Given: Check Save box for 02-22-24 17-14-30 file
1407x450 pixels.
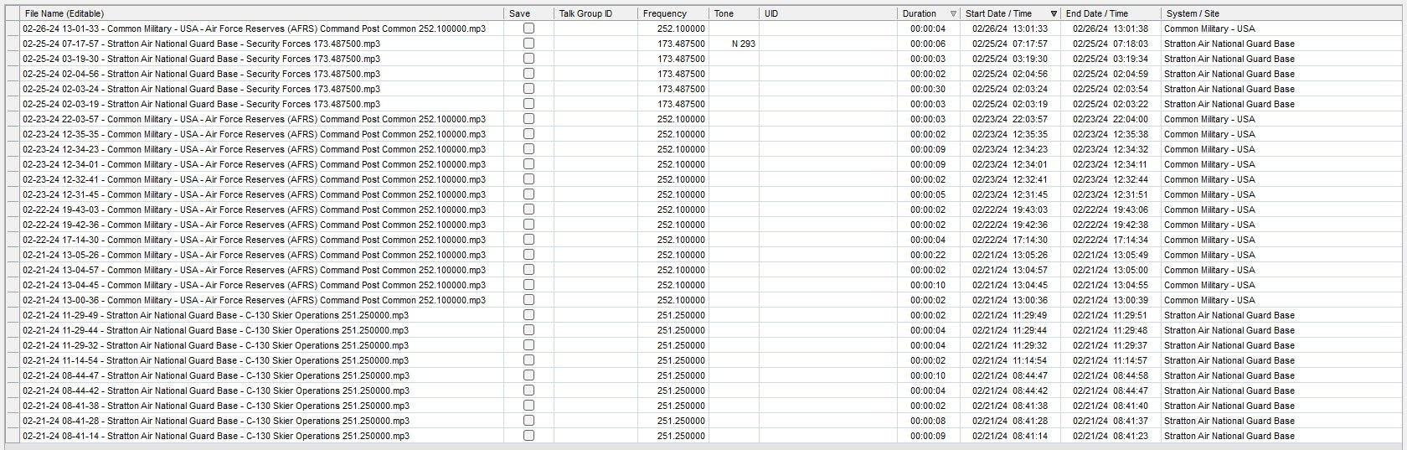Looking at the screenshot, I should point(528,239).
